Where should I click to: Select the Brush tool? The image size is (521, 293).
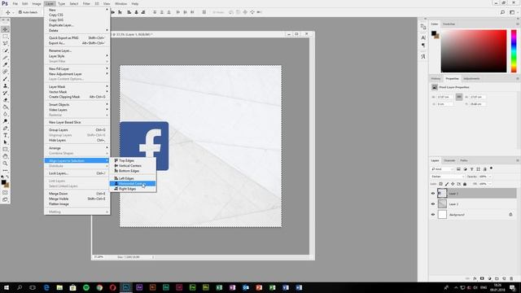tap(6, 79)
